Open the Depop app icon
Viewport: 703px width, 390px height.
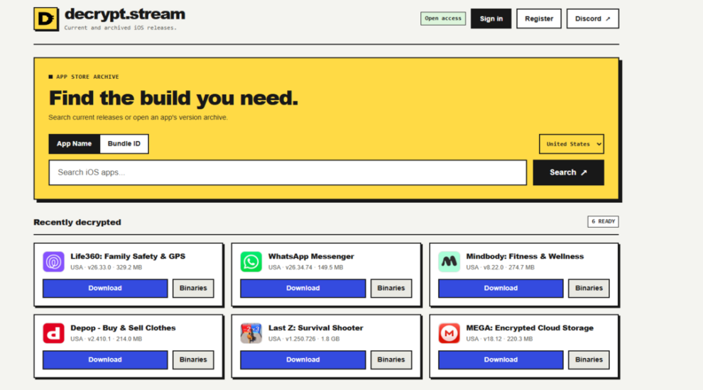click(53, 333)
